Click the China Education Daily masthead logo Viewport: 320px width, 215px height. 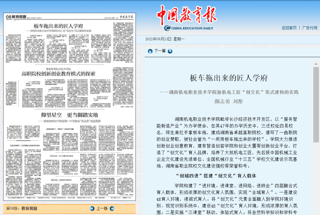click(187, 18)
